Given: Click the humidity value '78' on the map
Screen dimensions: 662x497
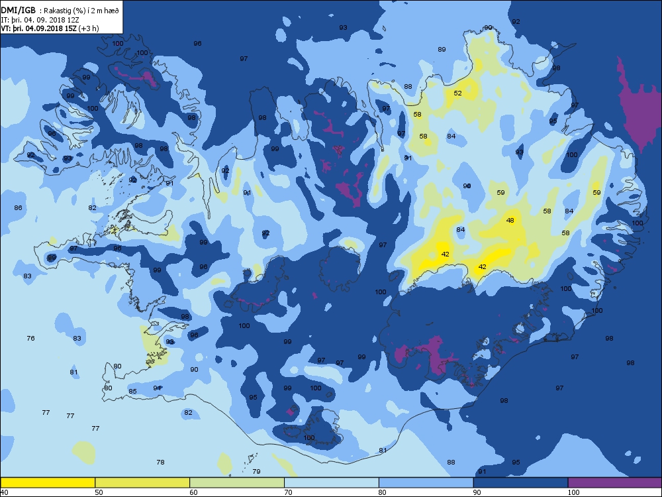Looking at the screenshot, I should [160, 462].
